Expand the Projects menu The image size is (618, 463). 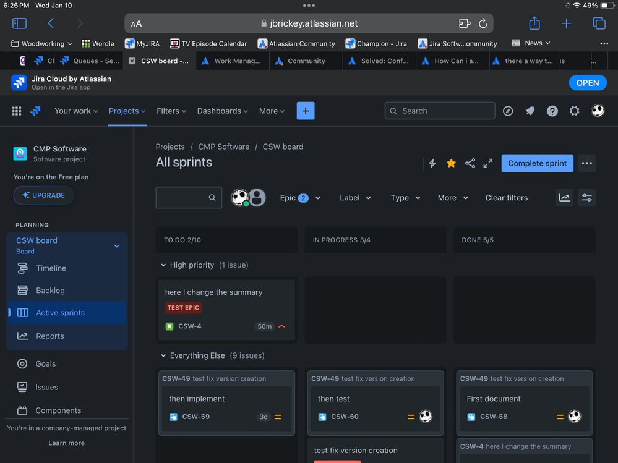click(x=127, y=111)
